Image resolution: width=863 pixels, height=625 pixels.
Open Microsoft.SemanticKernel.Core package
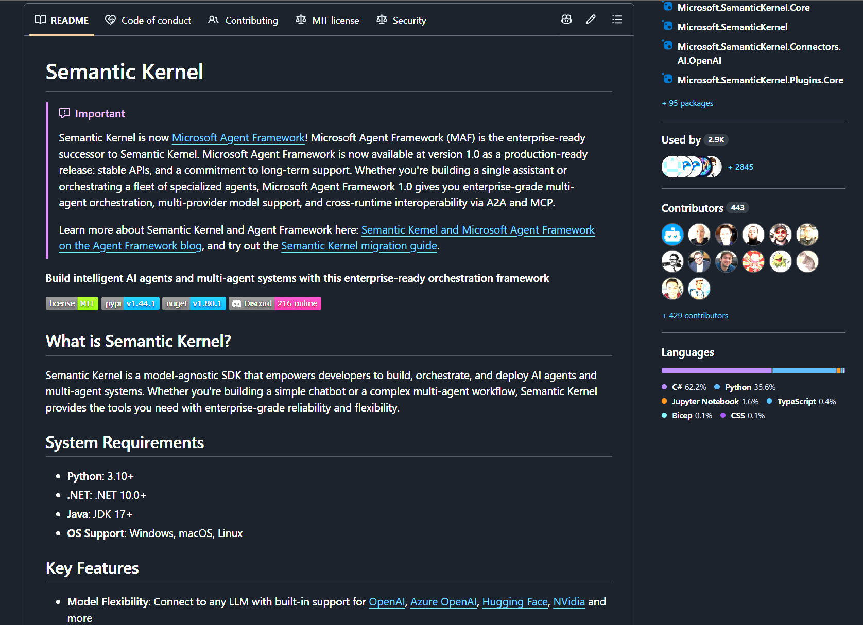[x=744, y=8]
